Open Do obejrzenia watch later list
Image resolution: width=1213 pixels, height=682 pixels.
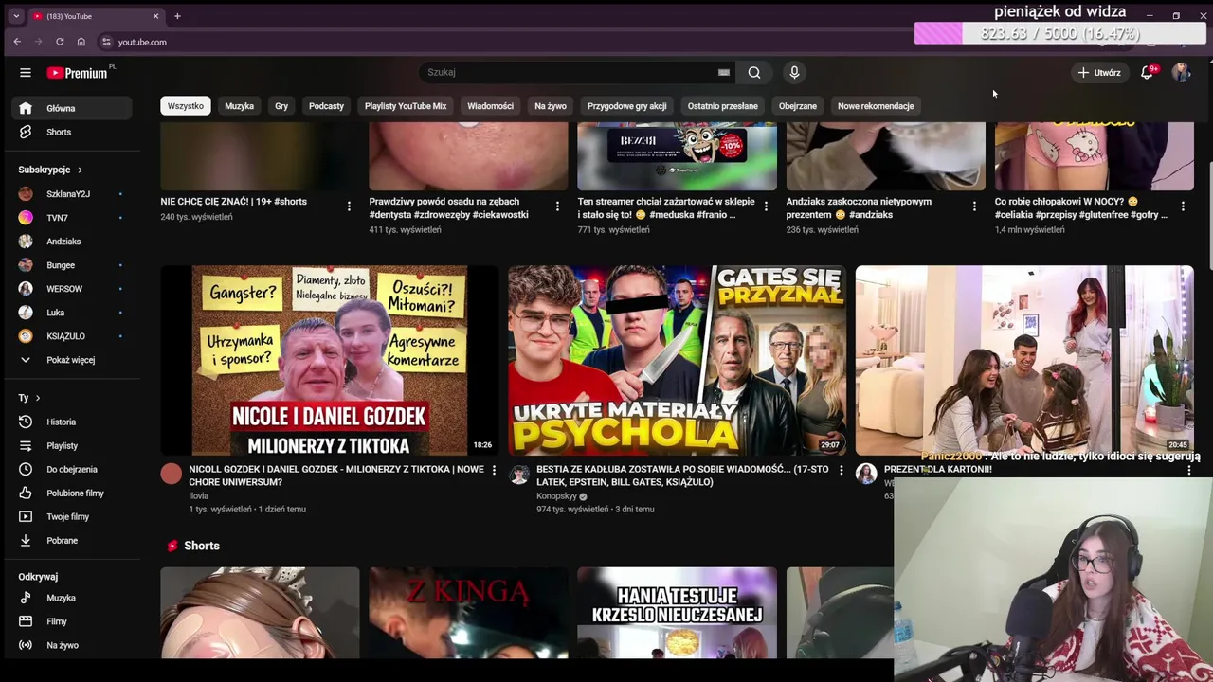point(72,469)
